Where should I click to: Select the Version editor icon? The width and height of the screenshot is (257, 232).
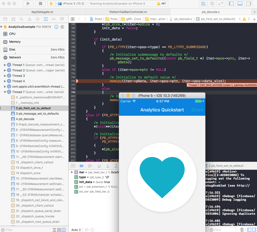[221, 4]
